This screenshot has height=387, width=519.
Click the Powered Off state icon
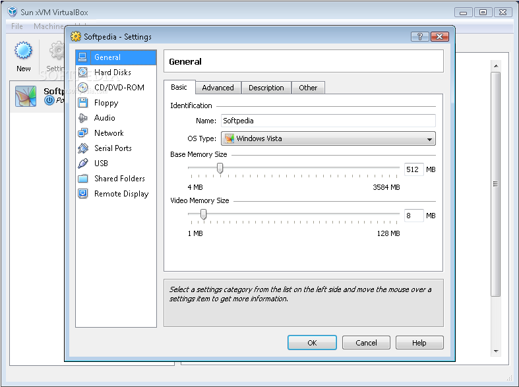(x=49, y=100)
